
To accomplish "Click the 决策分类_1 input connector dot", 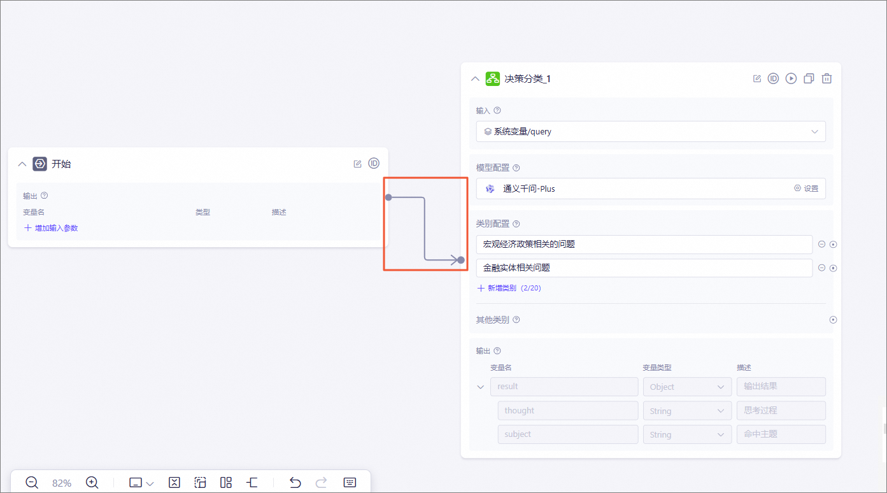I will pos(461,260).
